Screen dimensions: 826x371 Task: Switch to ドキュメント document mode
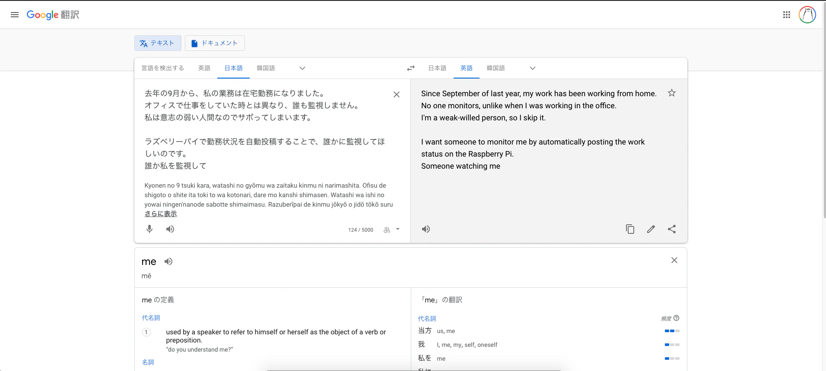click(215, 43)
